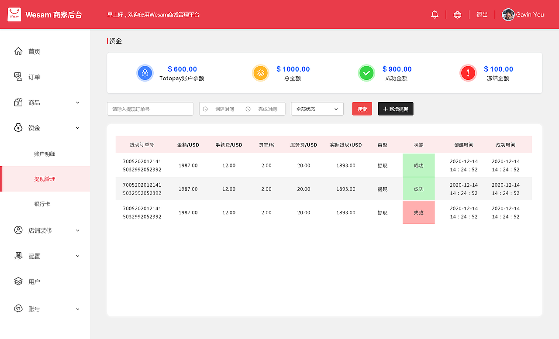The height and width of the screenshot is (339, 559).
Task: Click the Wesam shopping bag logo
Action: click(x=14, y=14)
